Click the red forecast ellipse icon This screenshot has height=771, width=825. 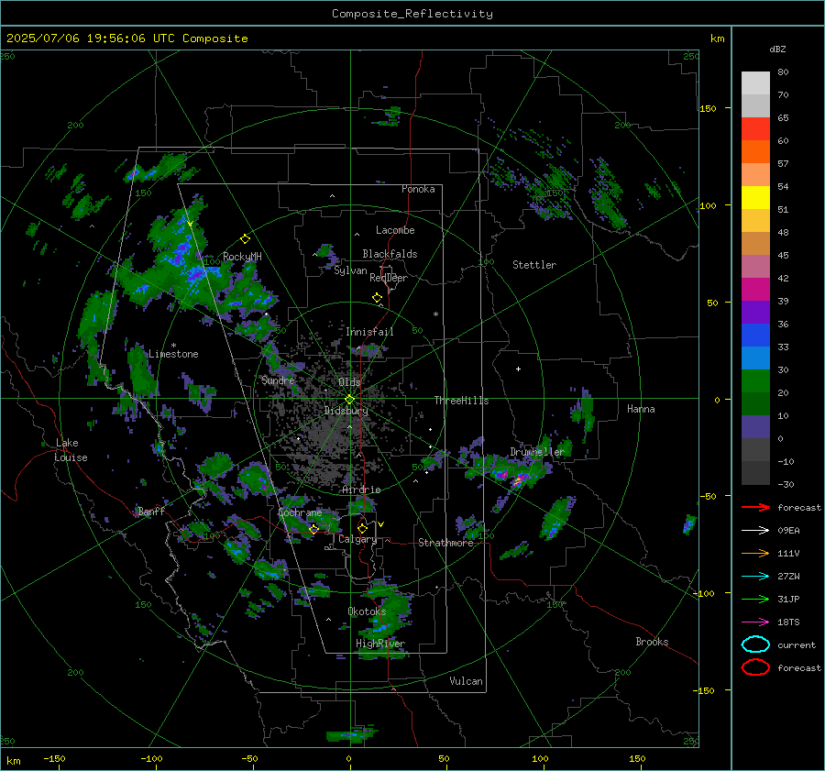pyautogui.click(x=755, y=667)
